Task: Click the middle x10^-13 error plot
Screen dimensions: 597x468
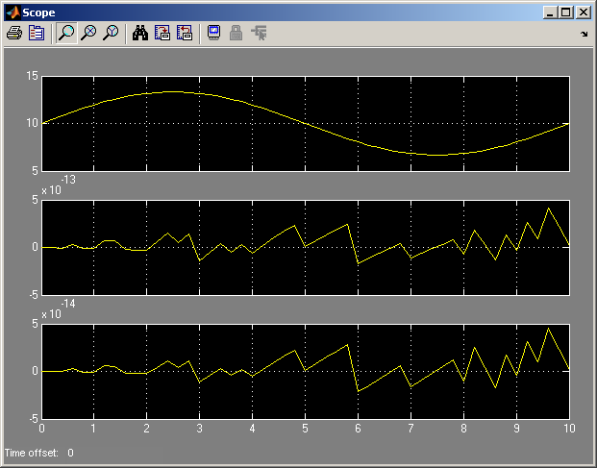Action: 306,248
